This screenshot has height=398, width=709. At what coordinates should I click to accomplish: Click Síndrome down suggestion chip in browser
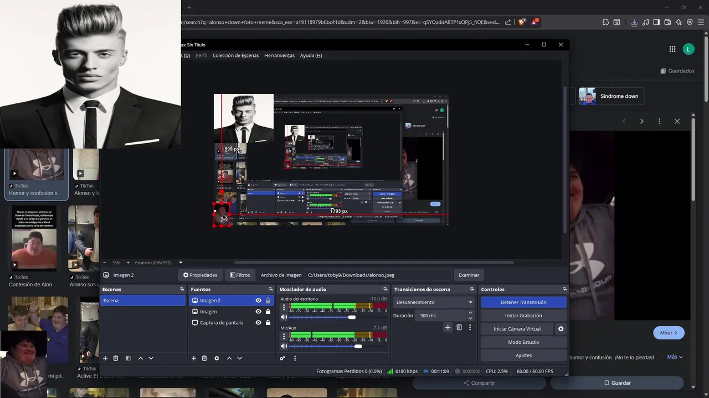pyautogui.click(x=611, y=96)
